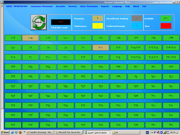Viewport: 180px width, 135px height.
Task: Select the combined 217-215 unit button
Action: [136, 57]
